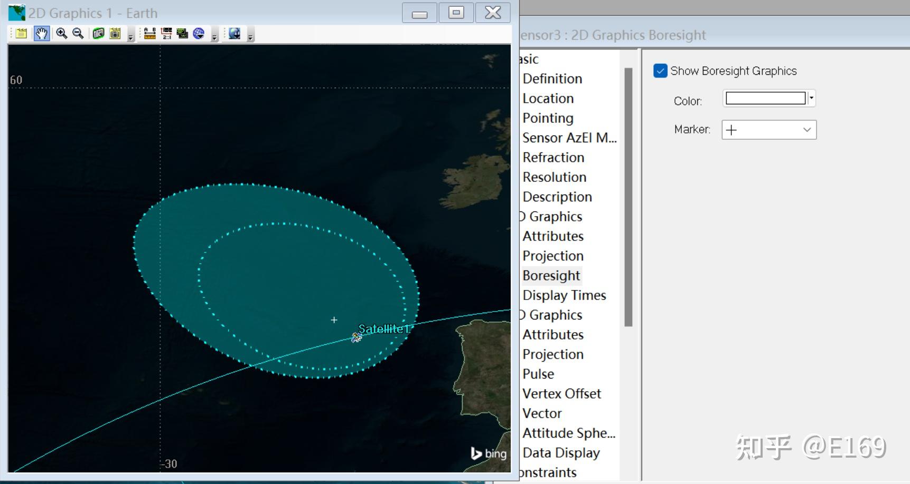Screen dimensions: 910x484
Task: Open 3D Graphics Projection above Pulse
Action: tap(553, 354)
